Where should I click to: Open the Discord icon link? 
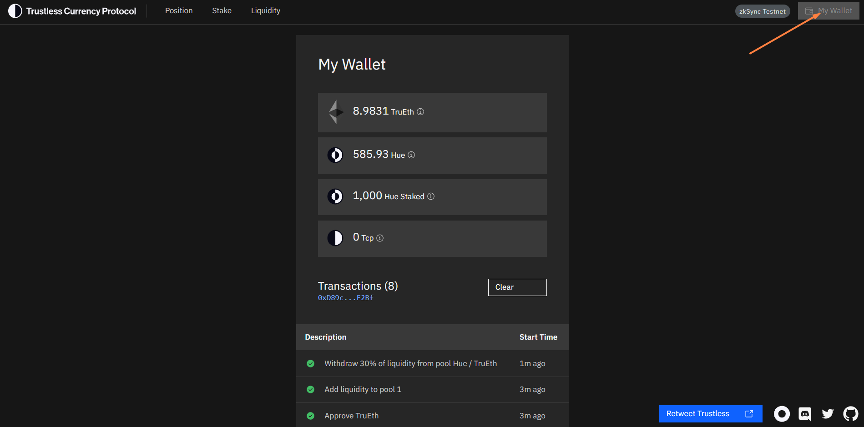(x=805, y=414)
